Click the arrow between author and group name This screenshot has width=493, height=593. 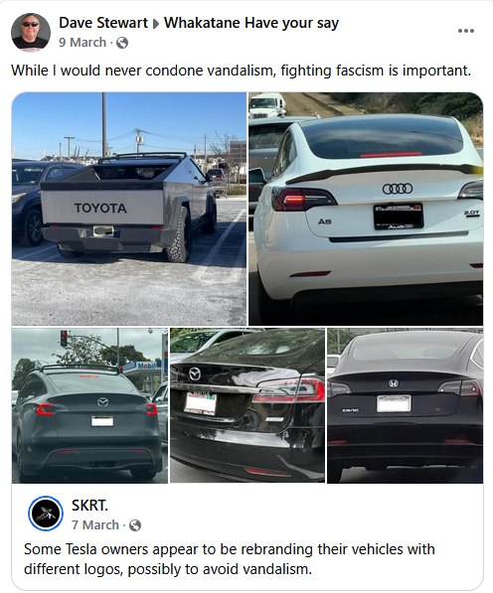coord(155,24)
